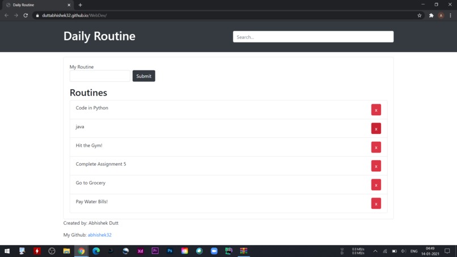The width and height of the screenshot is (457, 257).
Task: Switch the ENG input language
Action: coord(414,251)
